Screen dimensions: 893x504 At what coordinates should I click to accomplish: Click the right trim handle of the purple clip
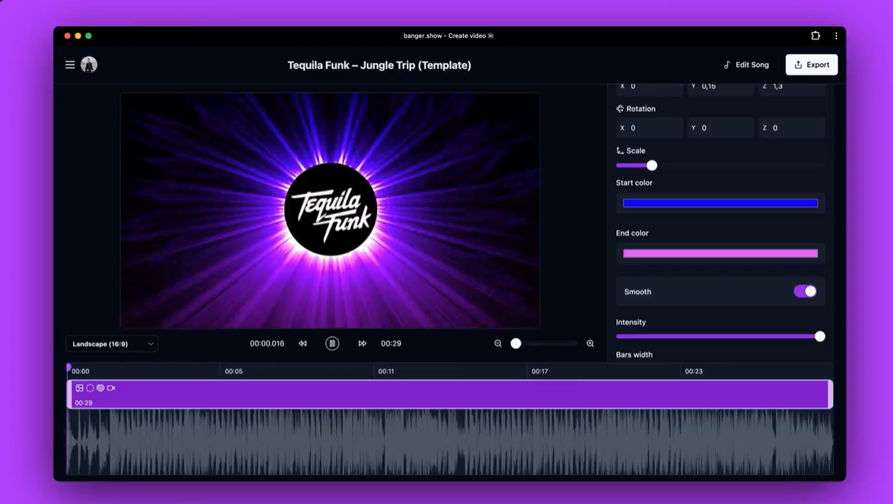pyautogui.click(x=831, y=394)
